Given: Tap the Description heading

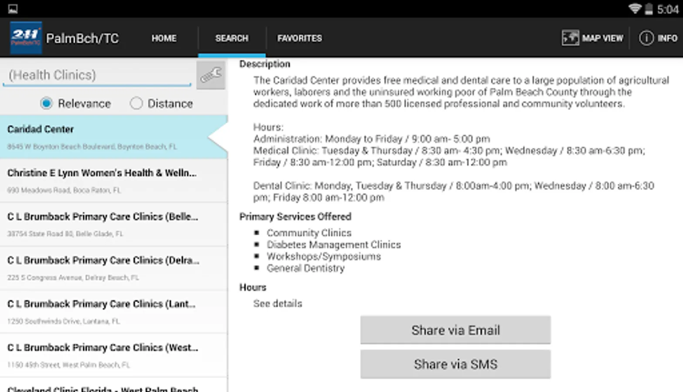Looking at the screenshot, I should tap(265, 64).
